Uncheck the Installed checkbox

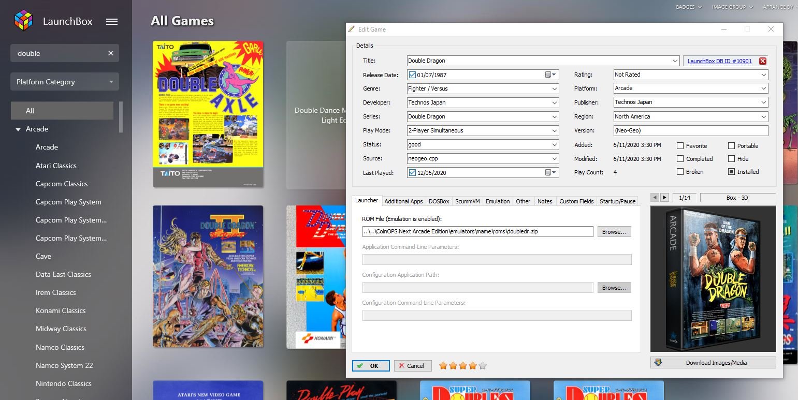(x=732, y=172)
